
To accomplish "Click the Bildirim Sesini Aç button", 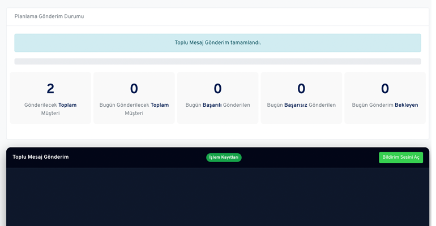I will tap(400, 157).
